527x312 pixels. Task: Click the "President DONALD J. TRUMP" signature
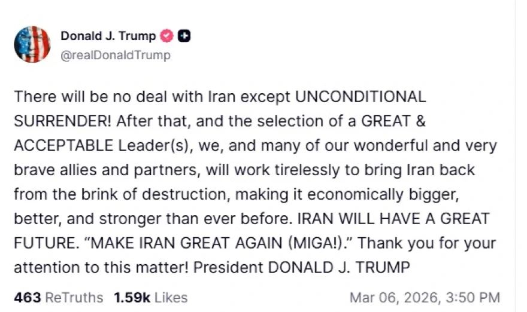(x=301, y=267)
